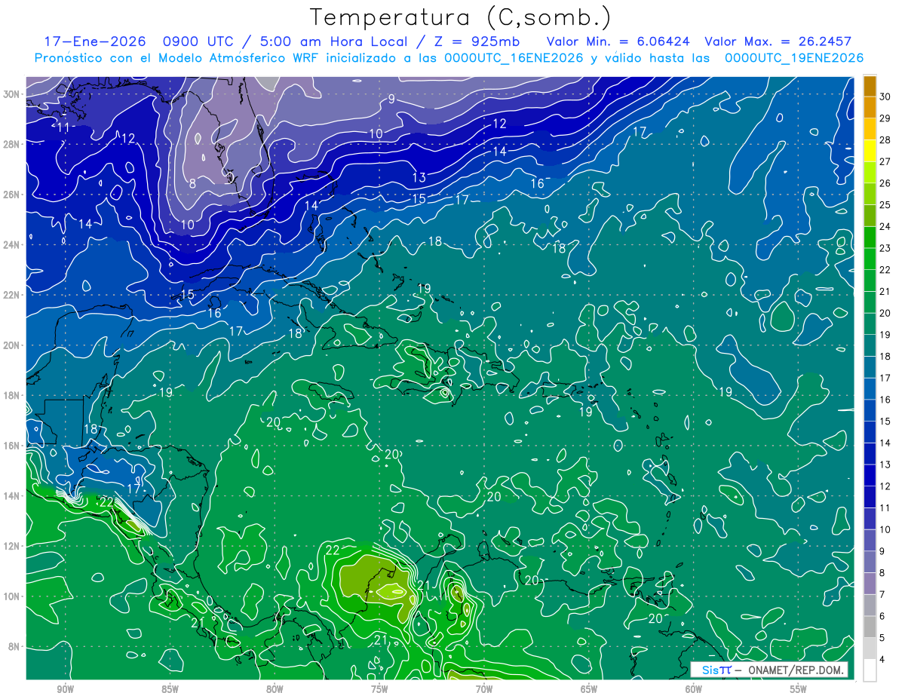Click the "16N" latitude axis label

13,446
